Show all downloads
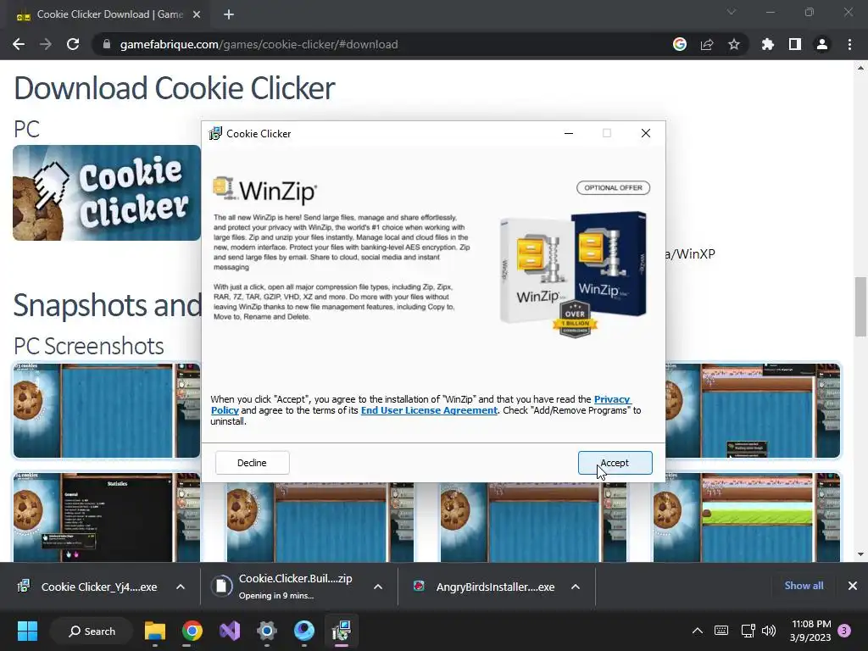Screen dimensions: 868x651 click(x=804, y=586)
